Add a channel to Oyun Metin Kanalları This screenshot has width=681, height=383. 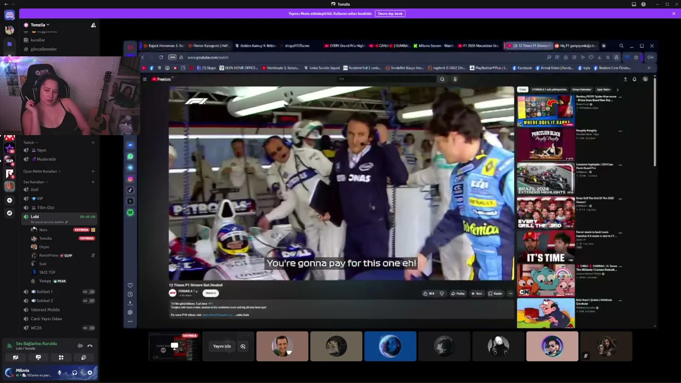[x=93, y=171]
